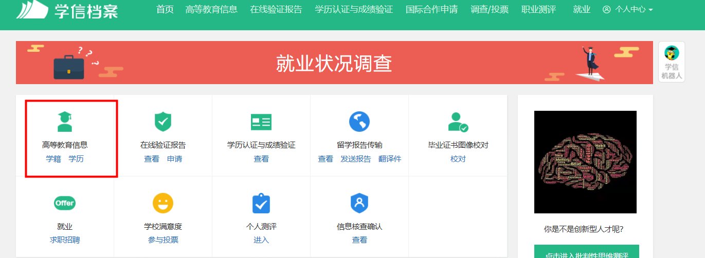Image resolution: width=705 pixels, height=258 pixels.
Task: Click 进入 under 个人测评
Action: (261, 240)
